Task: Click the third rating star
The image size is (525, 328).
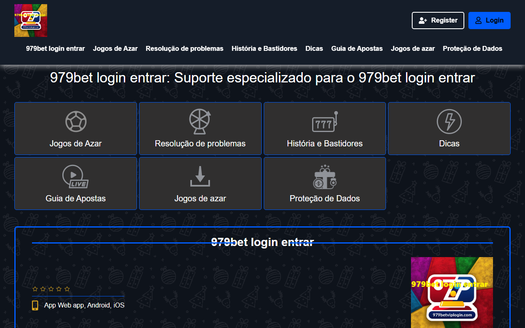Action: click(51, 289)
